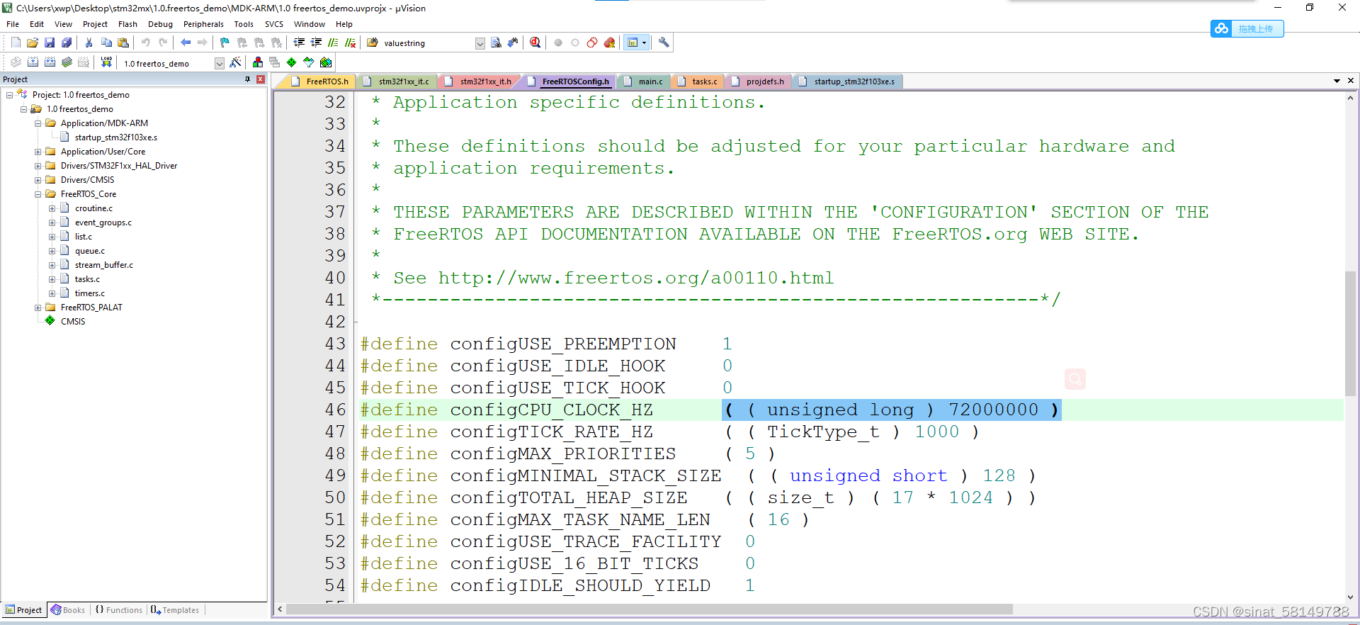Switch to the stm32f1xx_it.c tab
This screenshot has width=1360, height=625.
(397, 81)
